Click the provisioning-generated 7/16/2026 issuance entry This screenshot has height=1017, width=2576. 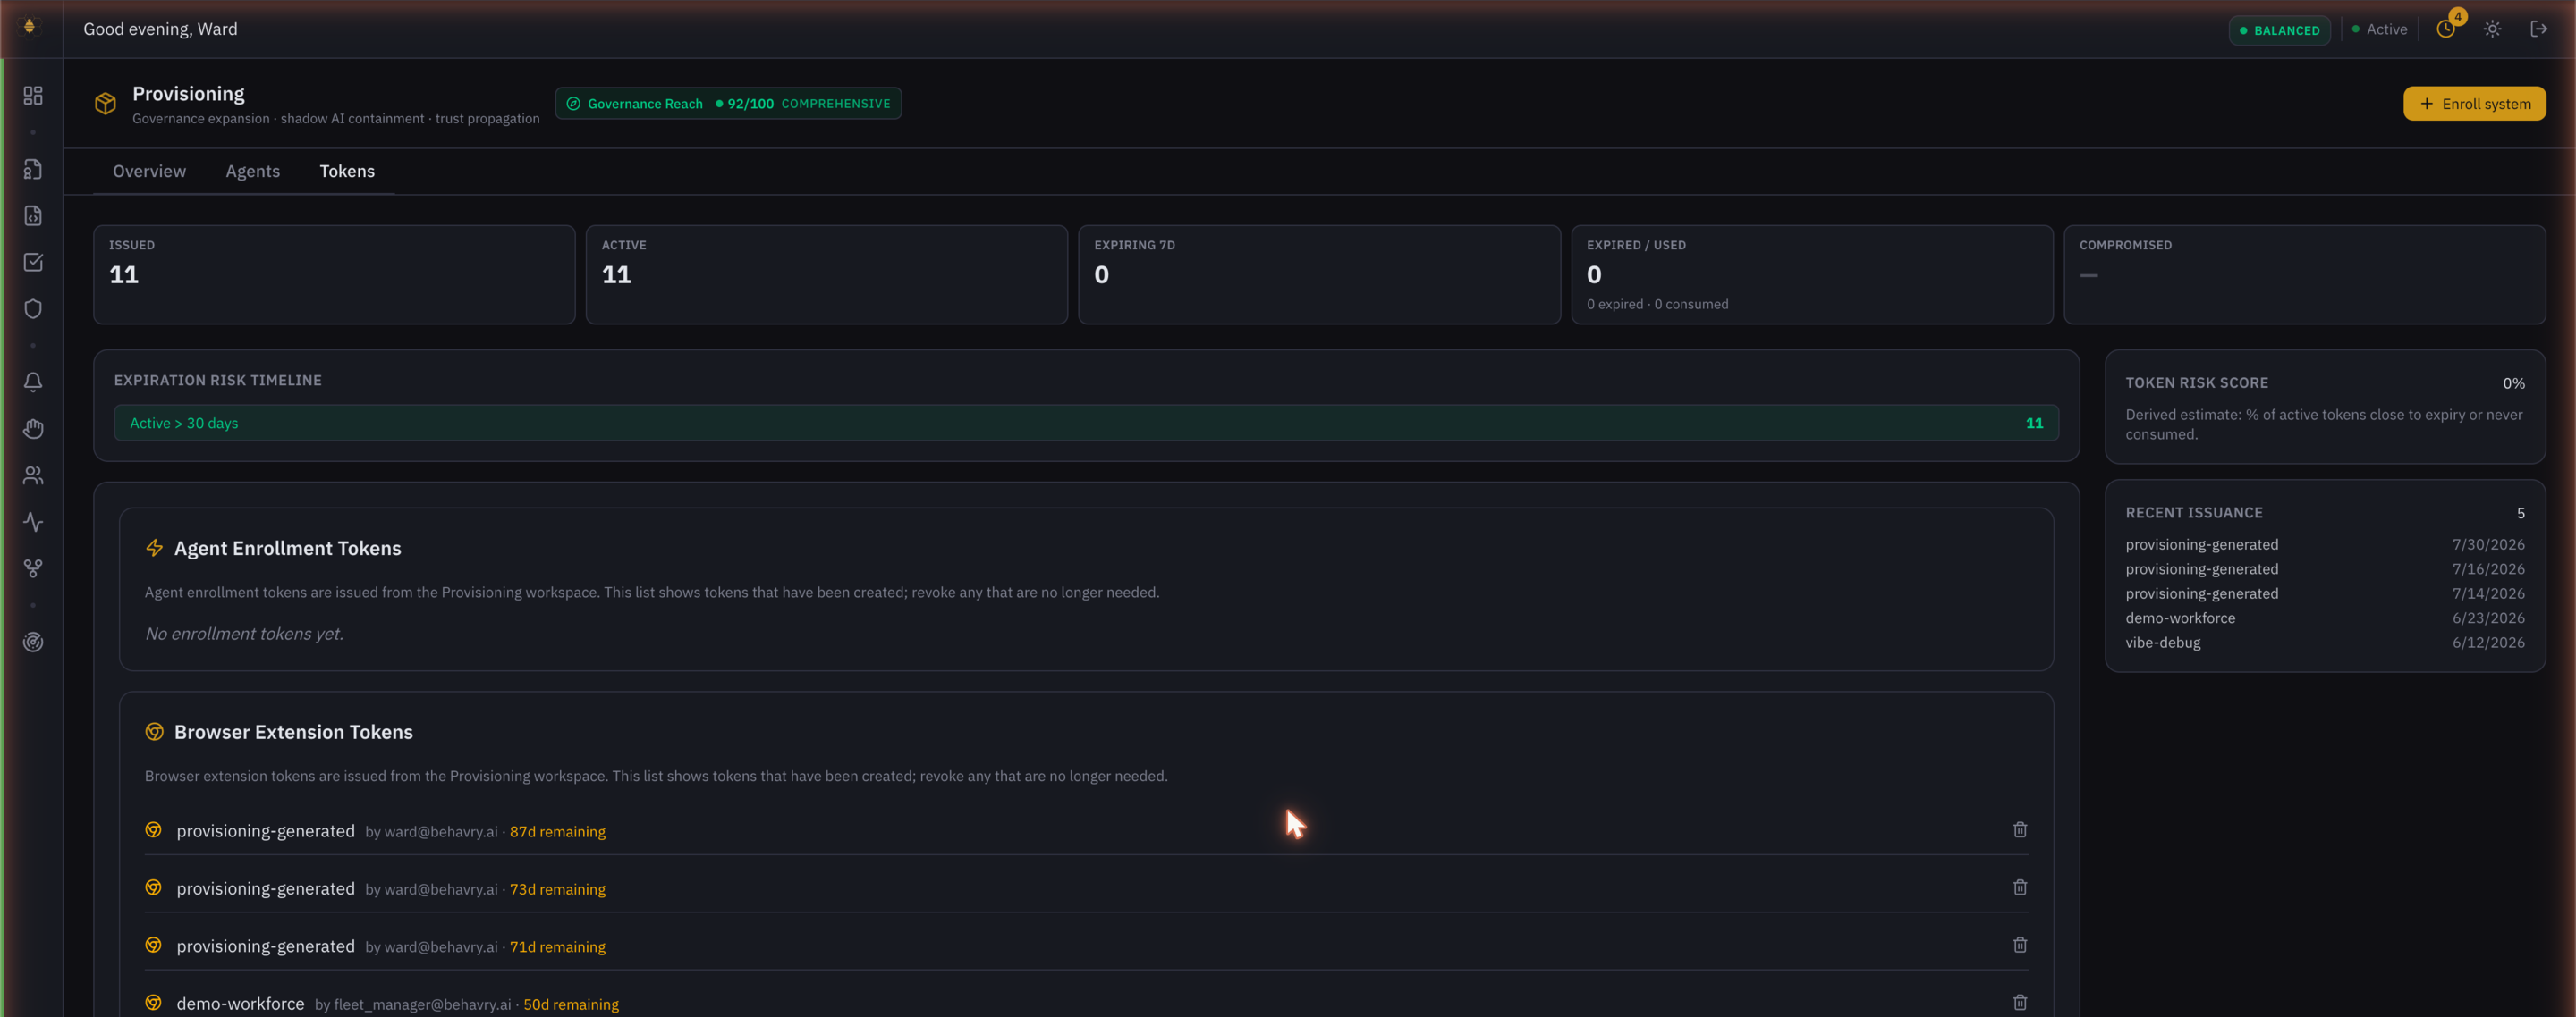pos(2324,569)
